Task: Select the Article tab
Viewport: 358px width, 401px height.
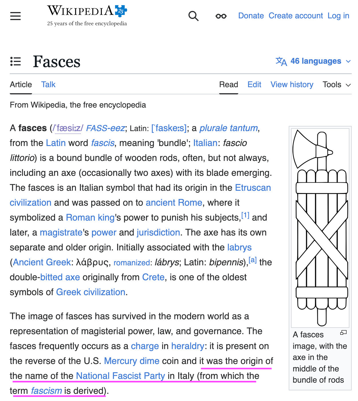Action: 21,85
